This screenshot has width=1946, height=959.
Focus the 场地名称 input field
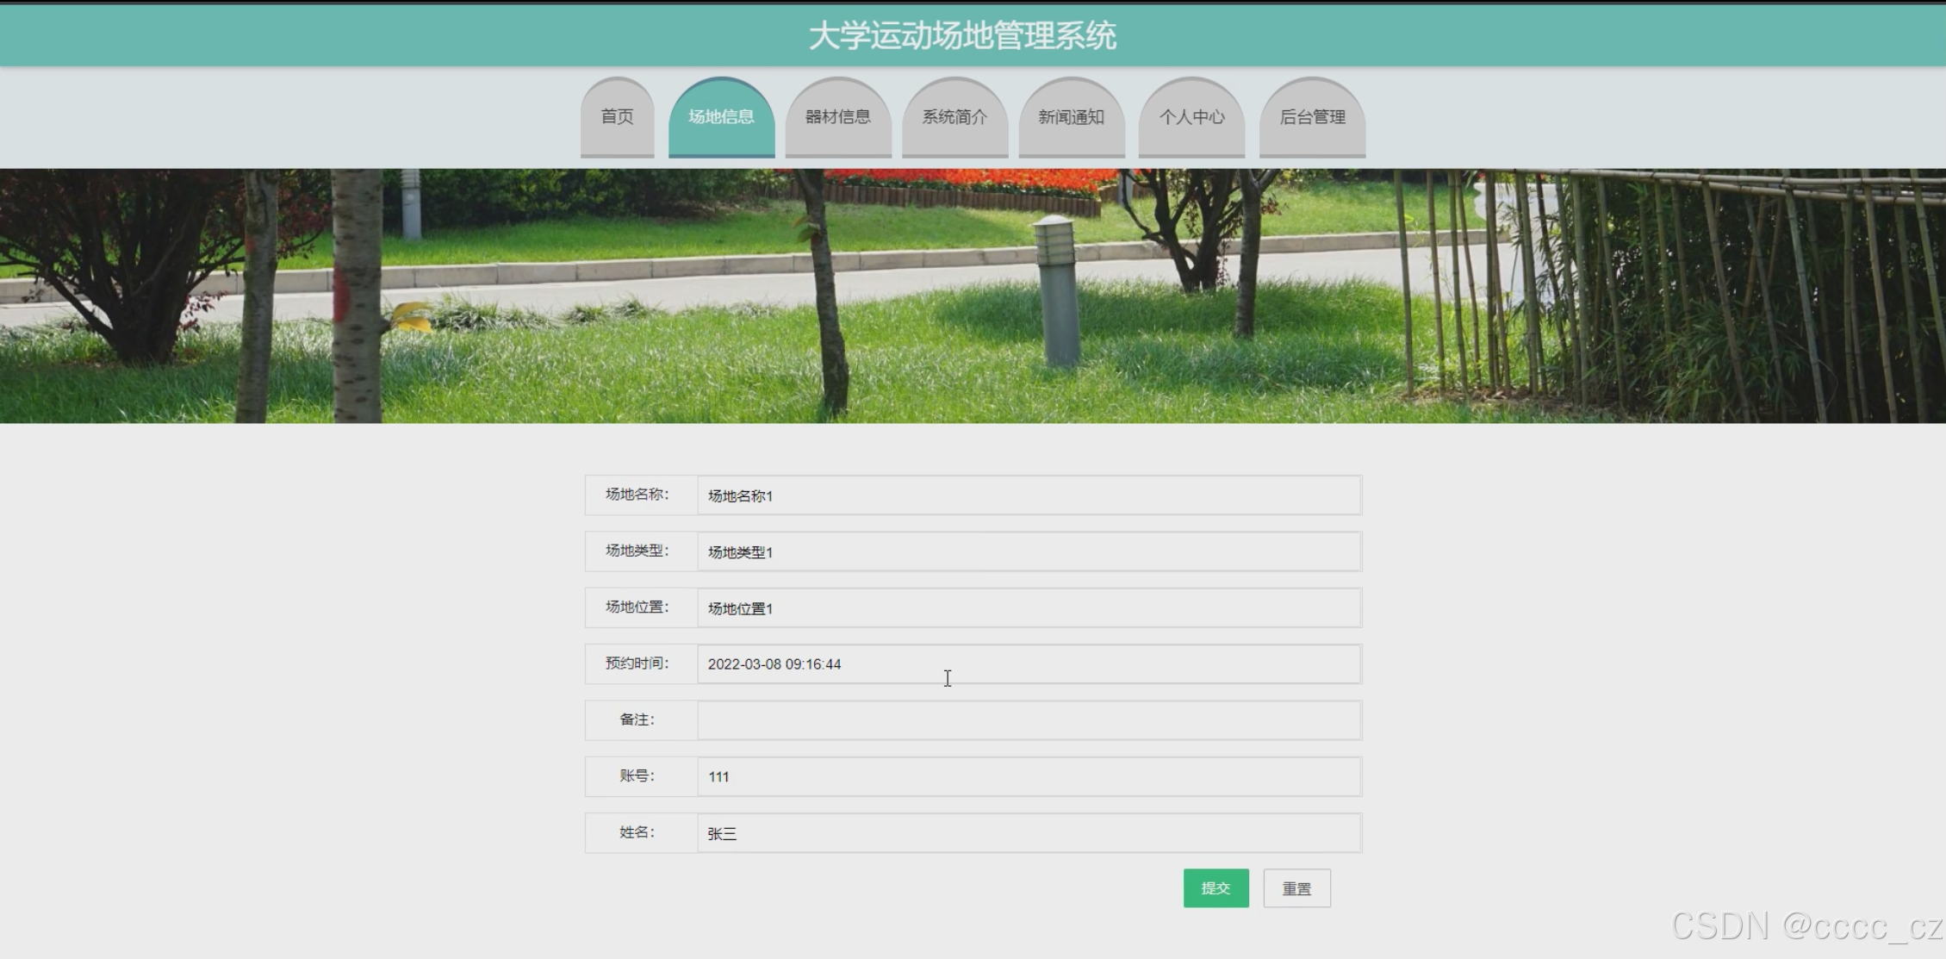(x=1029, y=495)
